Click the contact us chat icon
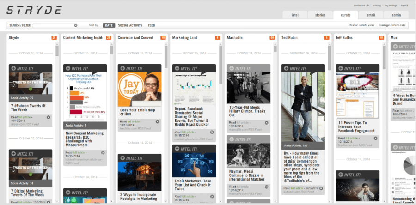416x205 pixels. tap(367, 6)
